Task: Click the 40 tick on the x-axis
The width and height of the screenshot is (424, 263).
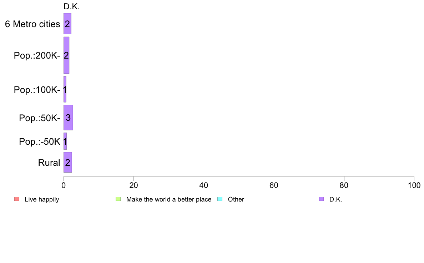Action: (x=204, y=185)
